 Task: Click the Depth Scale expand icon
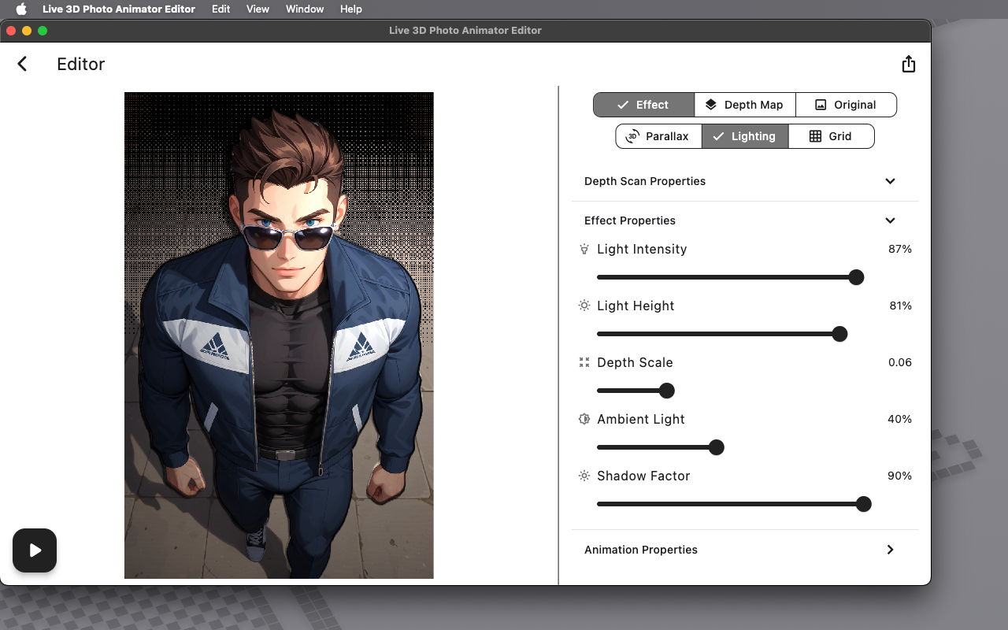pyautogui.click(x=584, y=362)
